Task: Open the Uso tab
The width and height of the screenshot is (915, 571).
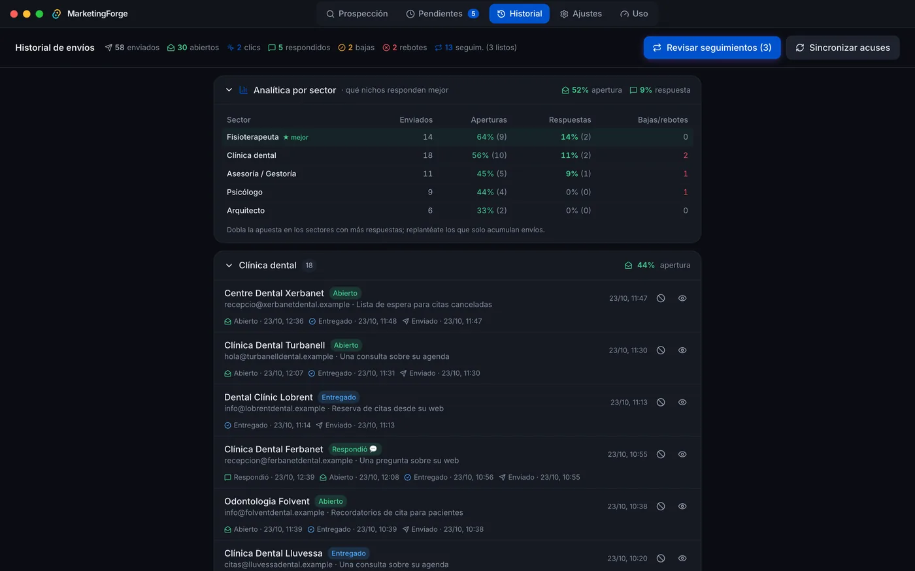Action: point(634,14)
